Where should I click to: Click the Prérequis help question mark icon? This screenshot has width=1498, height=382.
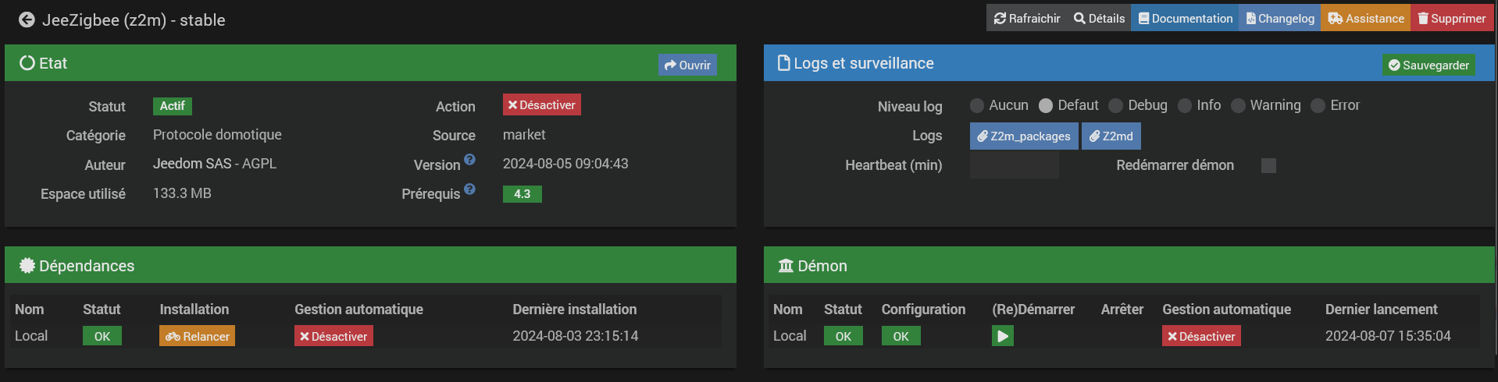click(469, 189)
